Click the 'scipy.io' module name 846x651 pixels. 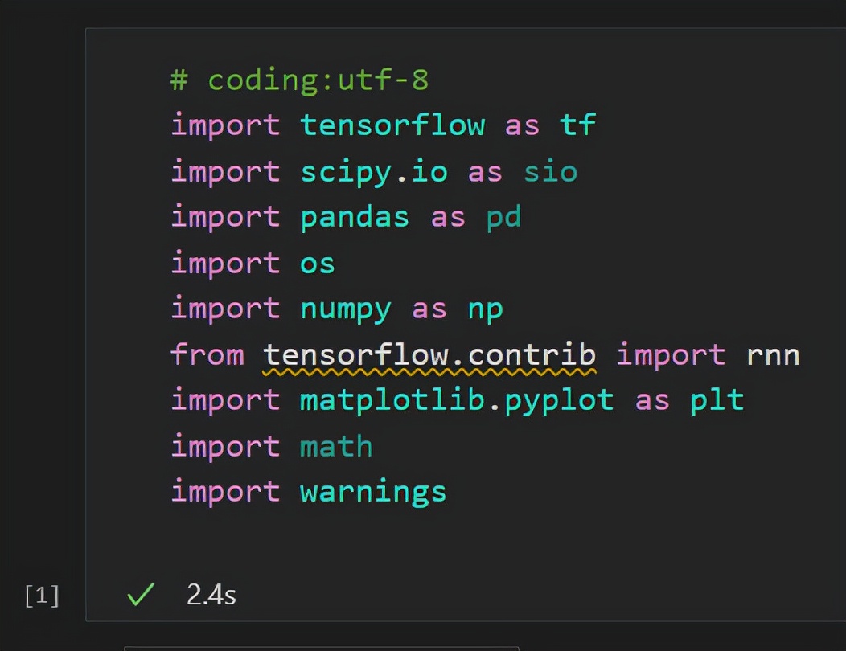coord(373,171)
